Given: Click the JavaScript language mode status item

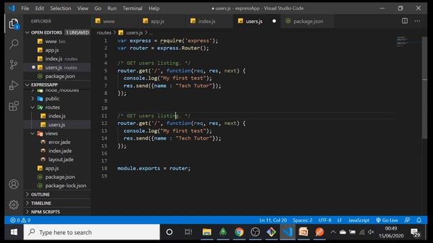Looking at the screenshot, I should point(359,220).
